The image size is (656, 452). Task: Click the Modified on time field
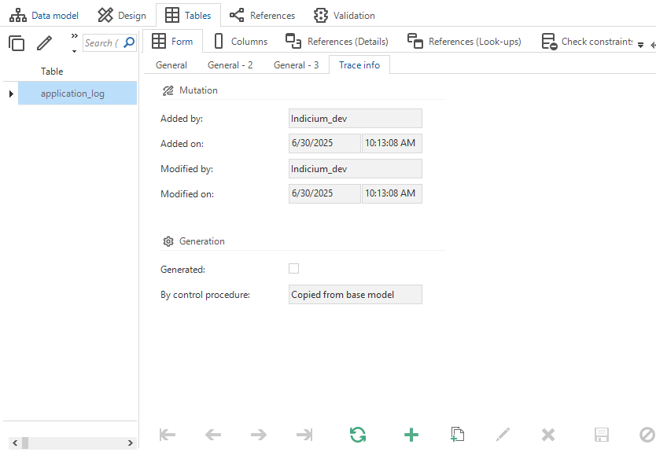pyautogui.click(x=392, y=193)
